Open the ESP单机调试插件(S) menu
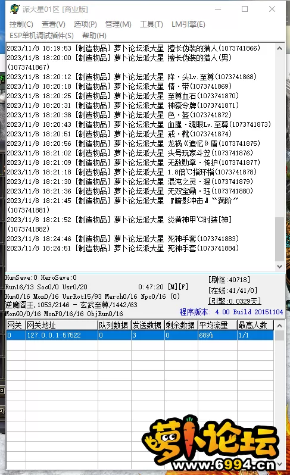 (x=42, y=36)
